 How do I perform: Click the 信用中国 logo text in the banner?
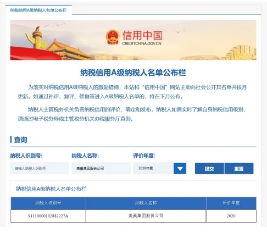[x=142, y=35]
